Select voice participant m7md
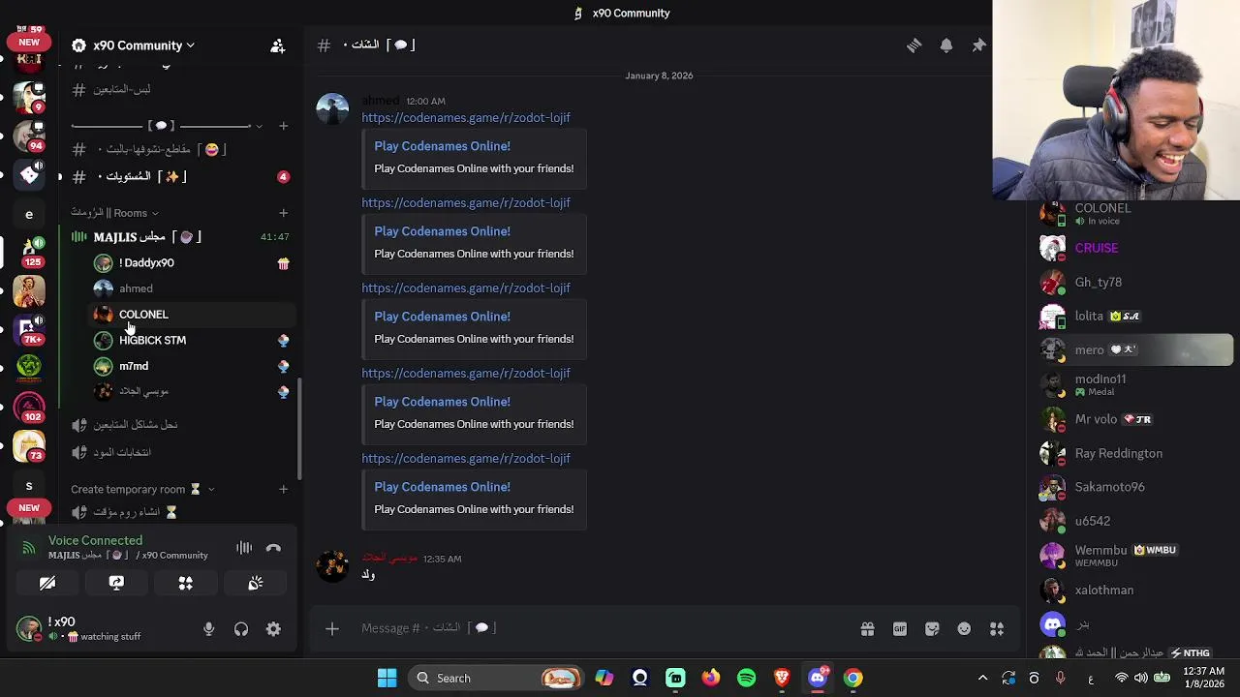 (191, 366)
